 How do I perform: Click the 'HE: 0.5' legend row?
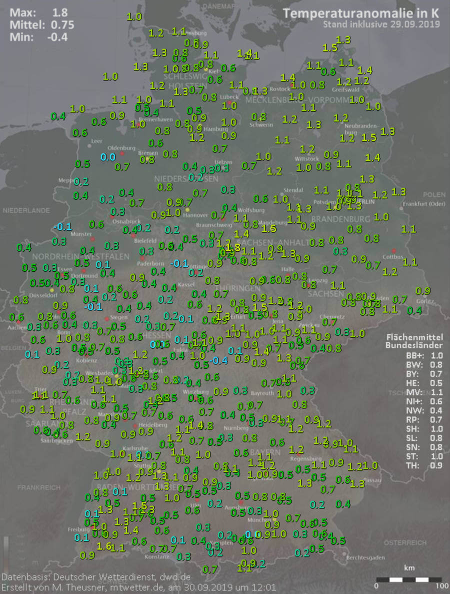tap(424, 383)
